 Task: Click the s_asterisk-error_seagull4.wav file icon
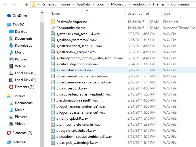[x=53, y=34]
